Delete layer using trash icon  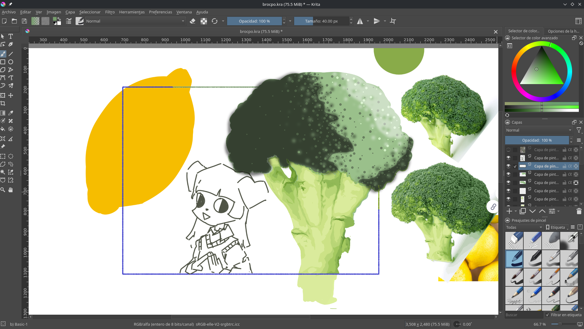[x=579, y=211]
